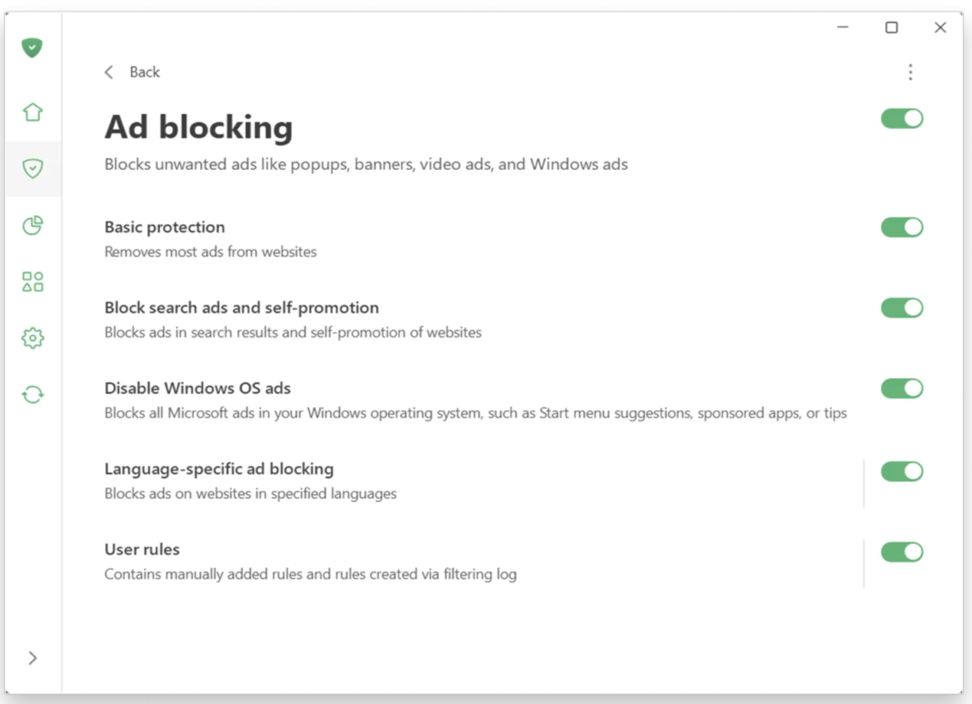Click the Disable Windows OS ads title
The image size is (972, 704).
coord(197,388)
